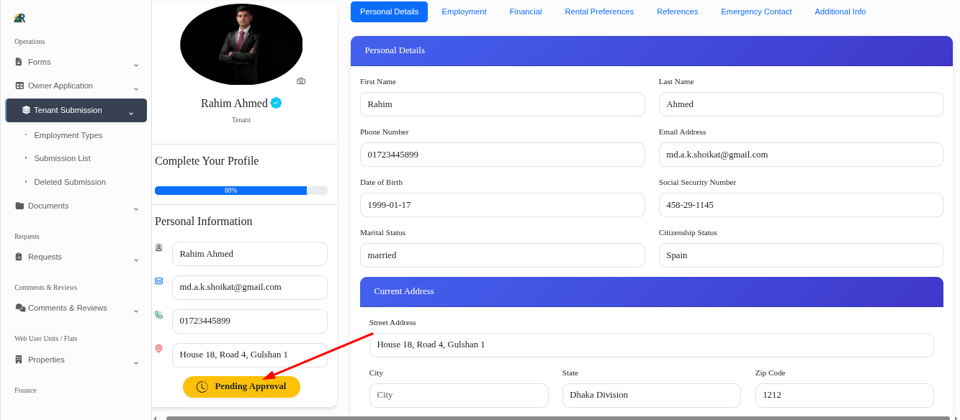Screen dimensions: 960x420
Task: Click the 88% profile completion progress bar
Action: click(230, 190)
